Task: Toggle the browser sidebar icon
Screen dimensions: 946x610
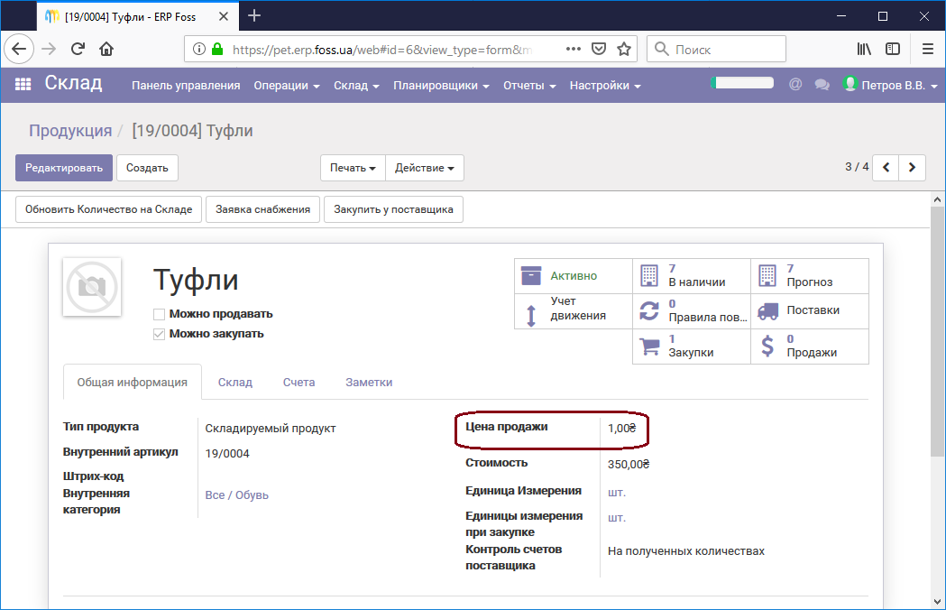Action: 893,49
